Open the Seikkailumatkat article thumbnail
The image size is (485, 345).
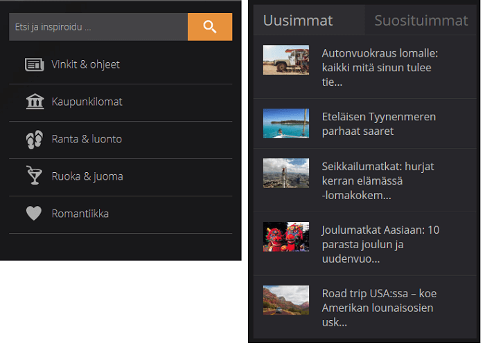point(286,173)
